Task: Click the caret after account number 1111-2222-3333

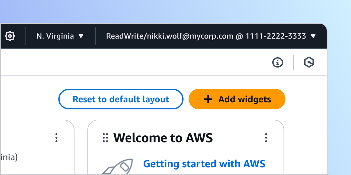Action: click(x=313, y=36)
